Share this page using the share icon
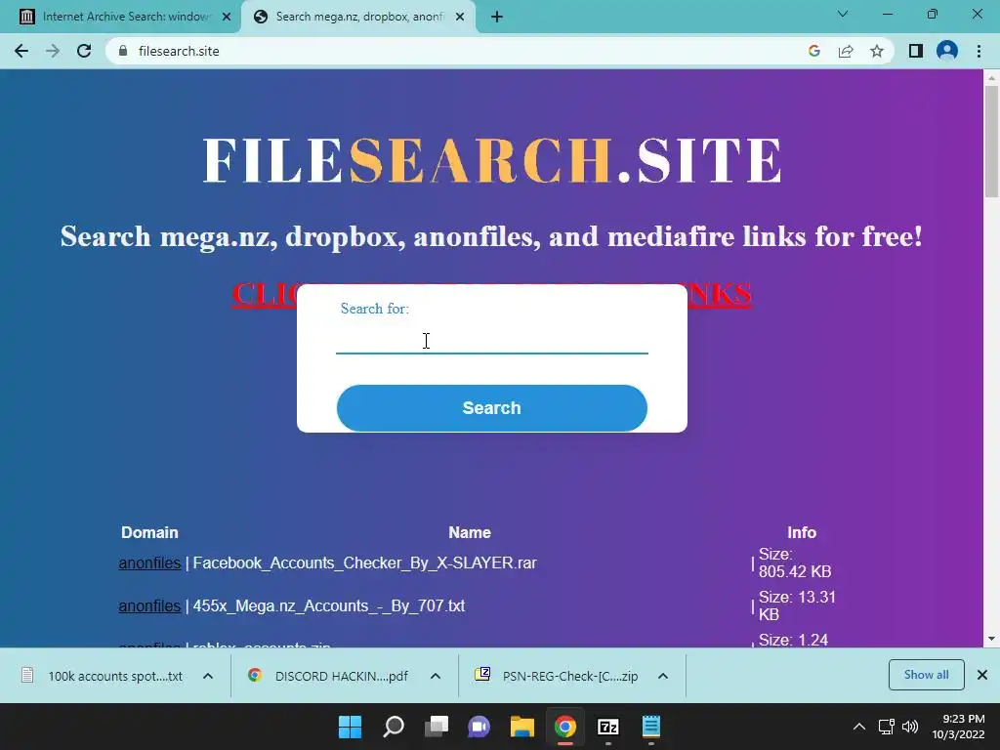 pyautogui.click(x=846, y=51)
